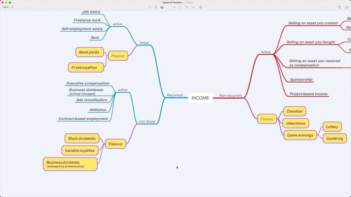Image resolution: width=351 pixels, height=197 pixels.
Task: Select the 'Affiliation' node
Action: (98, 110)
